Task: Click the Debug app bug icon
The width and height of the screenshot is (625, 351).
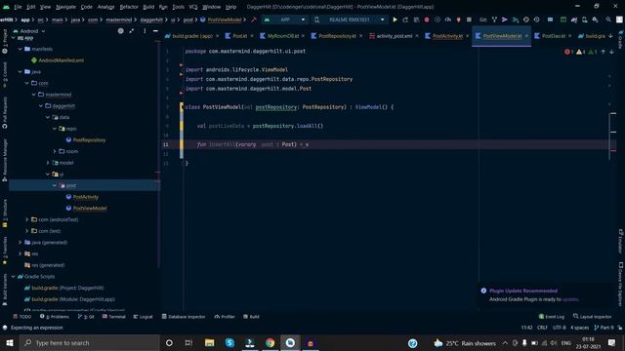Action: click(x=427, y=19)
